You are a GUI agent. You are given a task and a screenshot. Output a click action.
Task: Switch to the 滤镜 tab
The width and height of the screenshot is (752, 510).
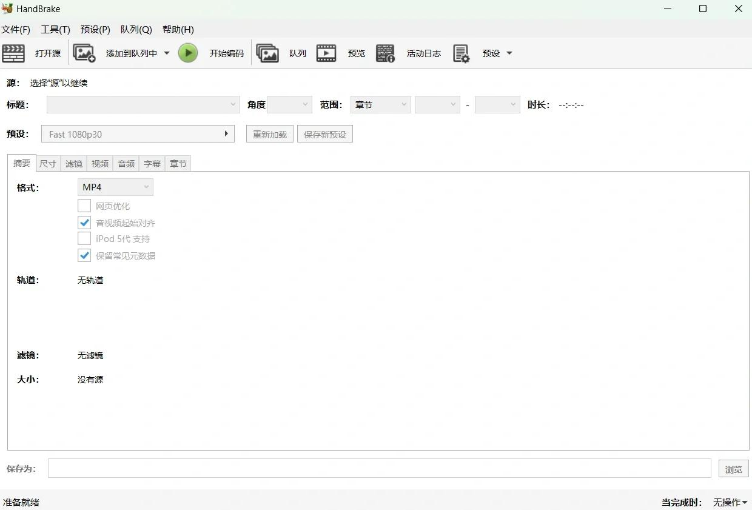[74, 164]
